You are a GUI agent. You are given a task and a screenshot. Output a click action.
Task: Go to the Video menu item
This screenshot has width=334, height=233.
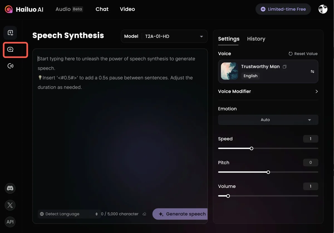point(127,9)
